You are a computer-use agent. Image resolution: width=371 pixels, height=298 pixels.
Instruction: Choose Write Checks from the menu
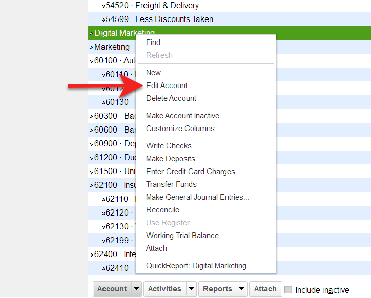pyautogui.click(x=169, y=146)
